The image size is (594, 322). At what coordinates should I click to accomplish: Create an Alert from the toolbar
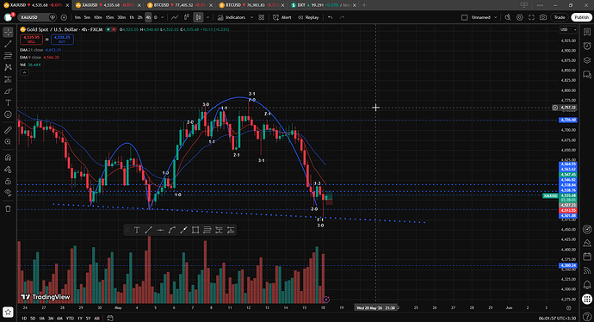(x=282, y=17)
